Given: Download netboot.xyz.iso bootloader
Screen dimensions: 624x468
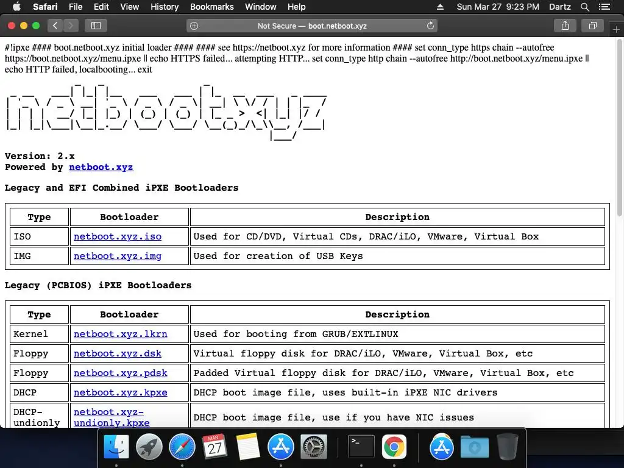Looking at the screenshot, I should click(118, 236).
